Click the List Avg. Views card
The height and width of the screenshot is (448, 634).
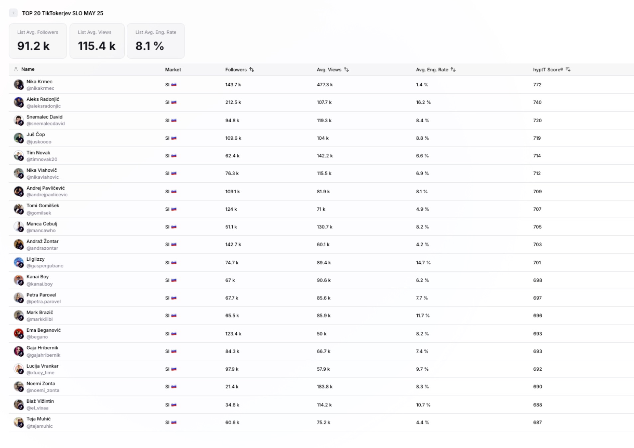pyautogui.click(x=97, y=41)
